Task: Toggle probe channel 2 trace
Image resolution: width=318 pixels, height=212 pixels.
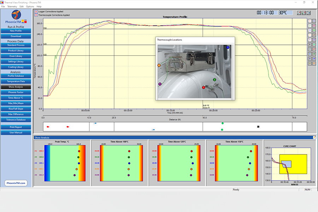Action: [x=310, y=25]
